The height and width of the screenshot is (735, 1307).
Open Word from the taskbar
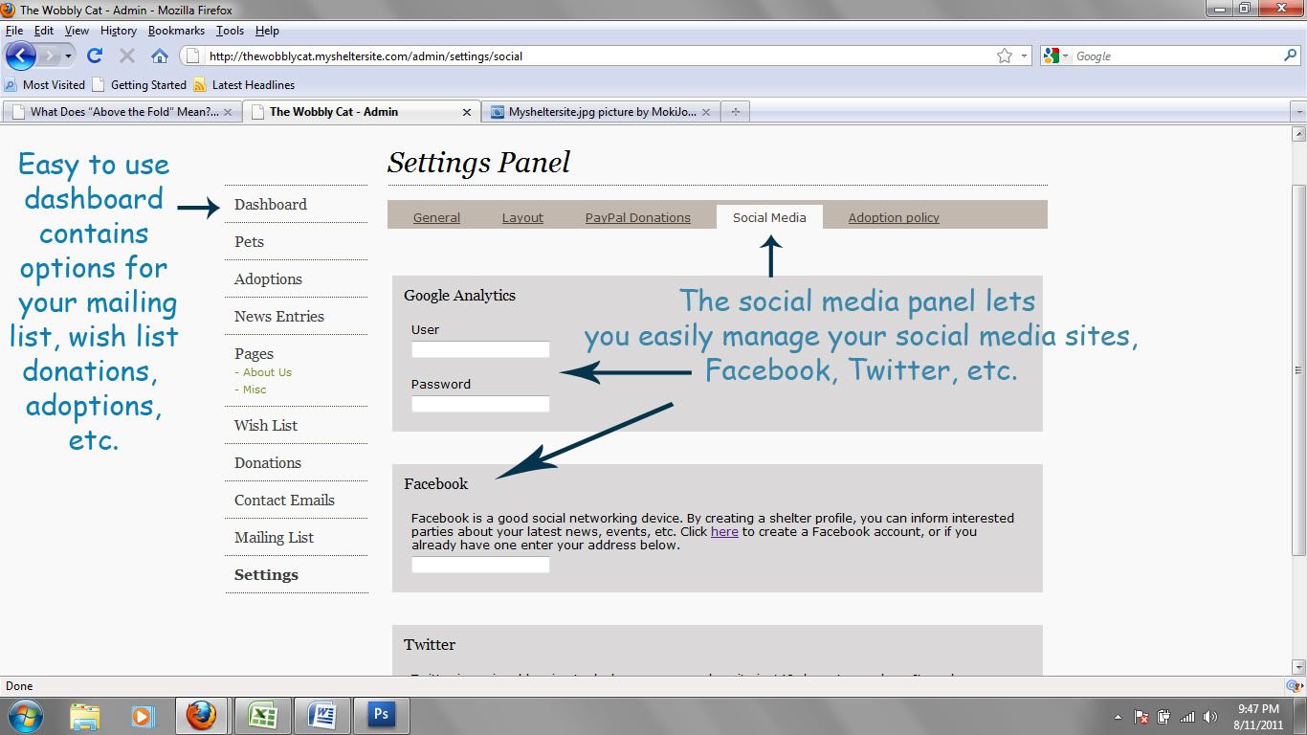(321, 716)
